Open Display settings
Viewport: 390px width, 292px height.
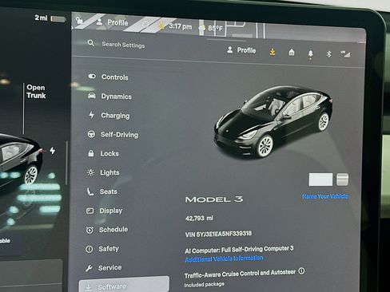104,211
